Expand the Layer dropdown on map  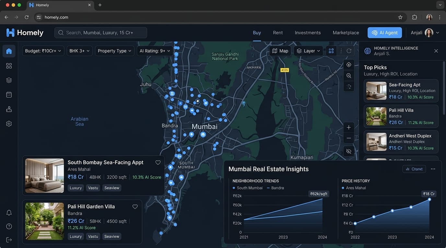[x=309, y=51]
